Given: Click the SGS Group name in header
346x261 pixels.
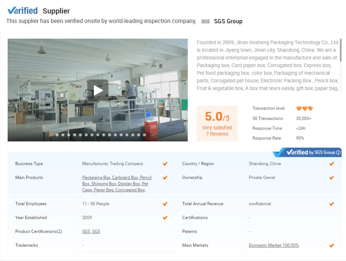Looking at the screenshot, I should (x=228, y=21).
